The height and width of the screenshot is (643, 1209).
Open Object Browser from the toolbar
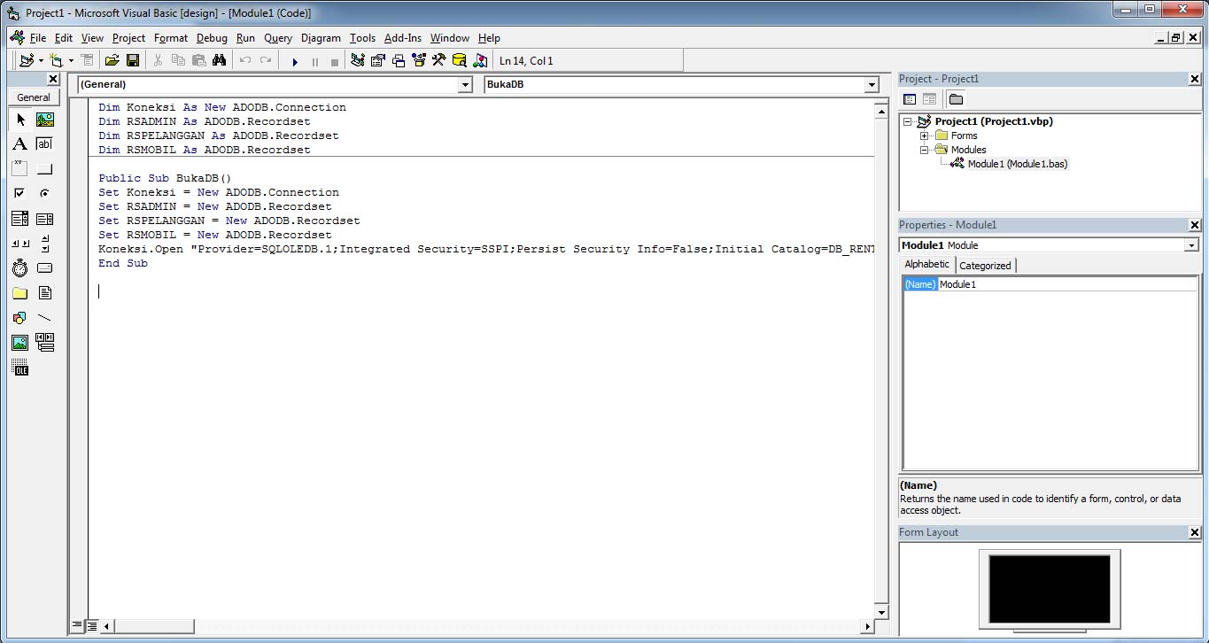tap(419, 61)
